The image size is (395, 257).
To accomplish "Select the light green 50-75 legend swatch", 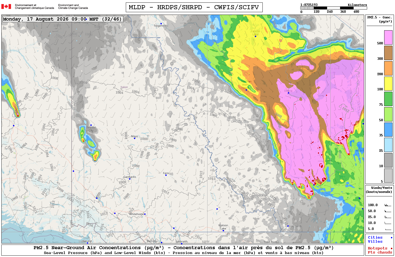I will 388,114.
